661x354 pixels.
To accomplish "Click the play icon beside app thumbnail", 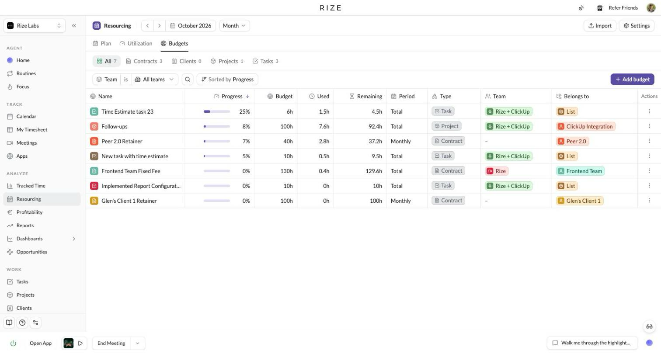I will point(80,344).
